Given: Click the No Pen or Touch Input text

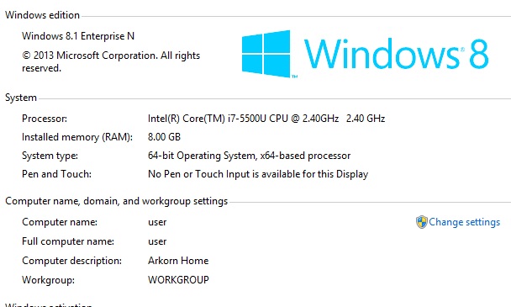Looking at the screenshot, I should tap(258, 174).
